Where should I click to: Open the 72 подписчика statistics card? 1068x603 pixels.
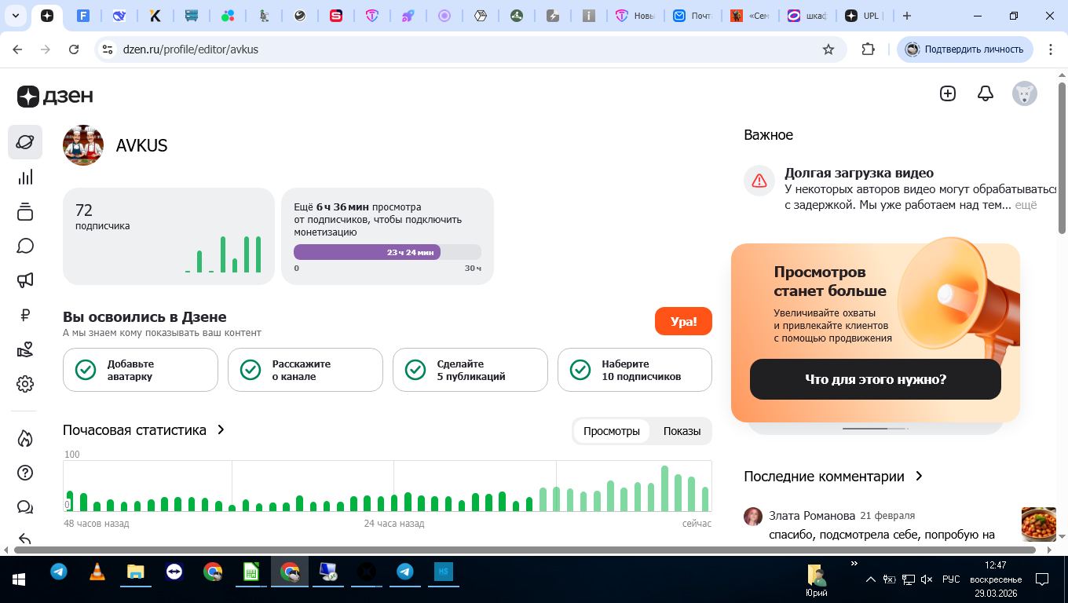coord(169,236)
